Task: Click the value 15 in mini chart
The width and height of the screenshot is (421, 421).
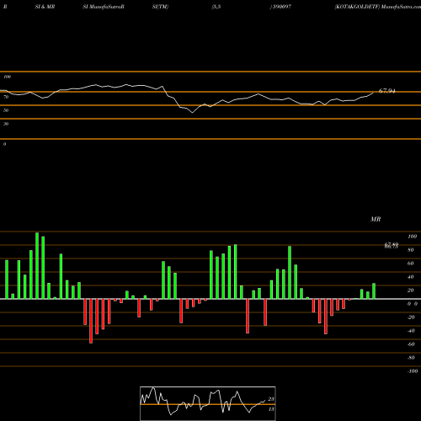Action: coord(271,409)
